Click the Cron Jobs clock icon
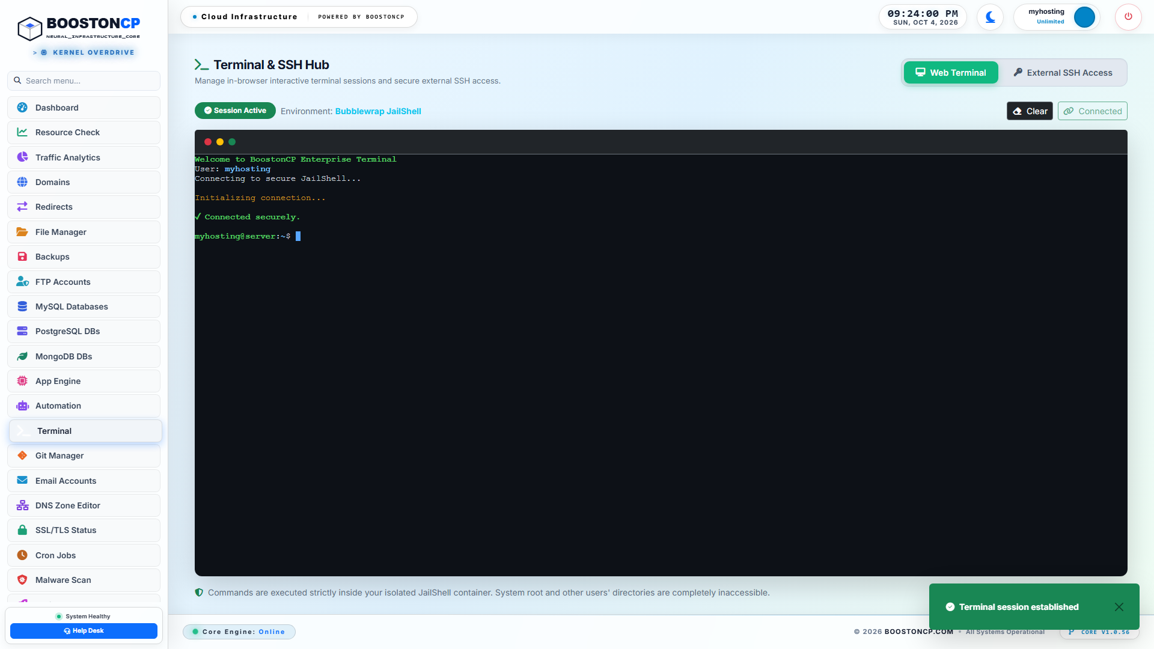The image size is (1154, 649). [22, 555]
